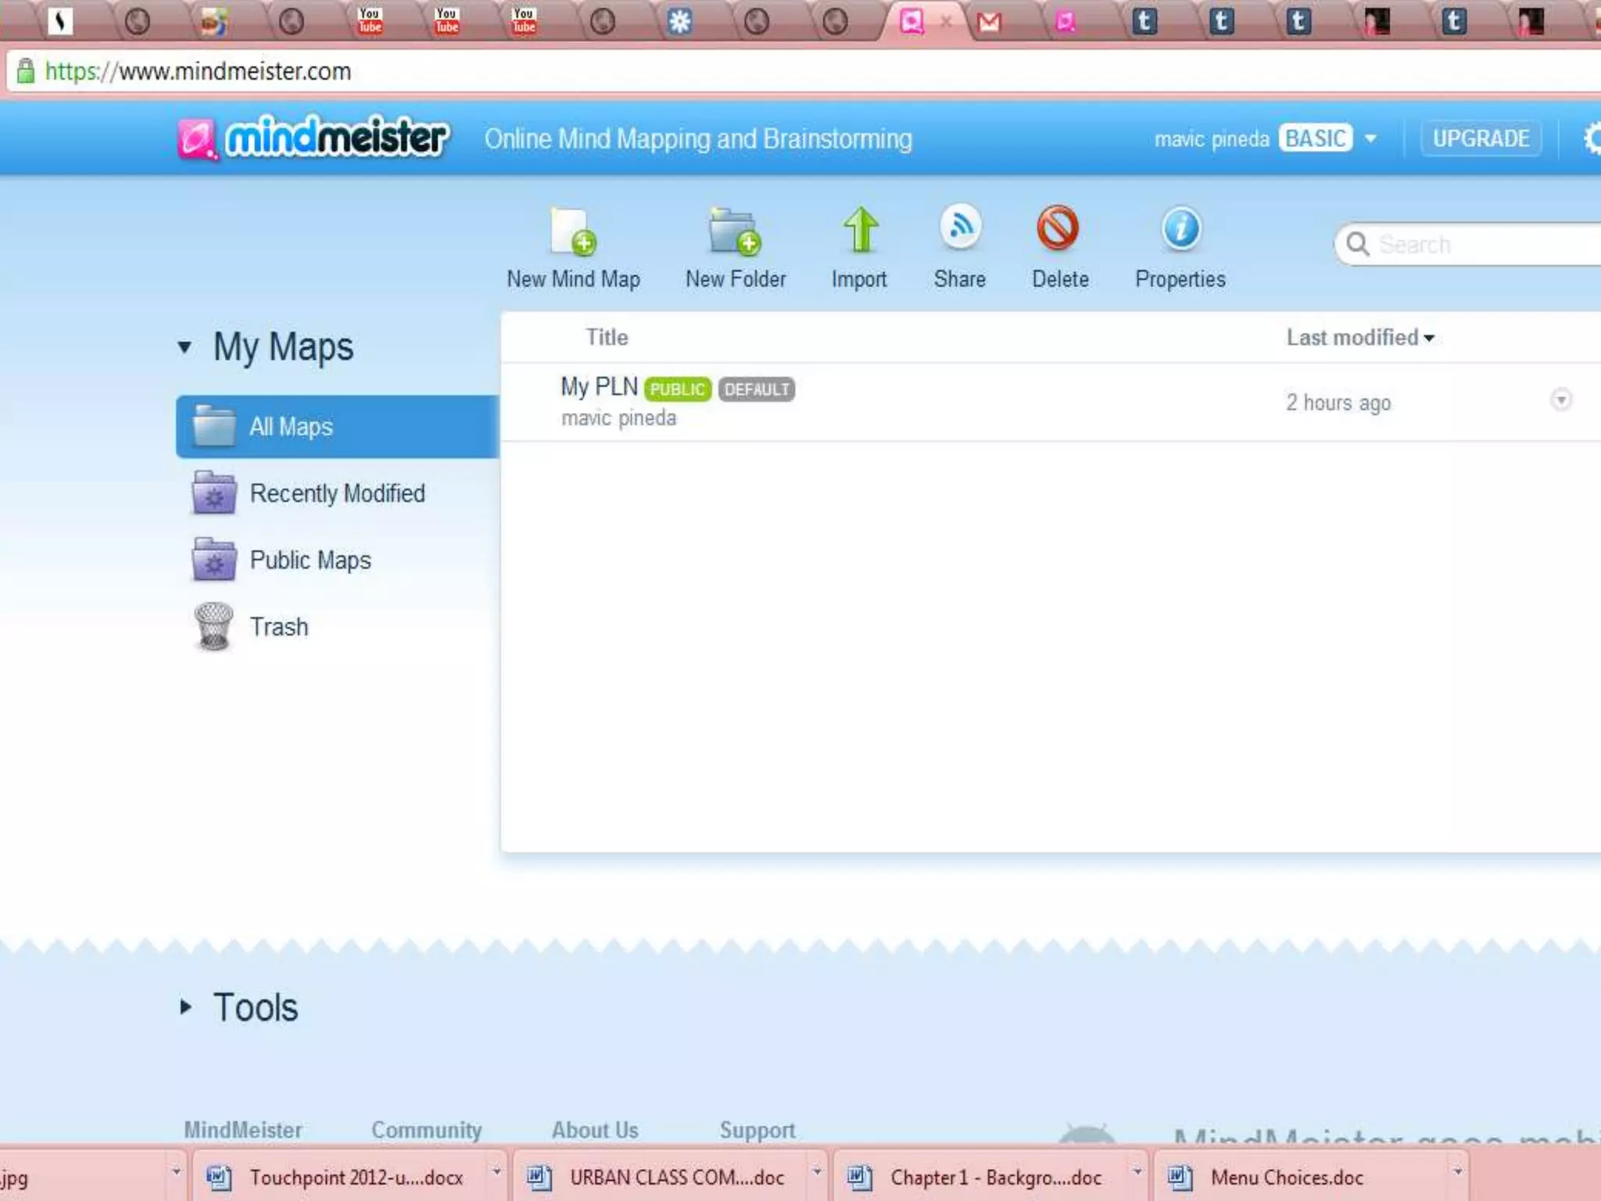Expand the Tools section
This screenshot has width=1601, height=1201.
(185, 1007)
